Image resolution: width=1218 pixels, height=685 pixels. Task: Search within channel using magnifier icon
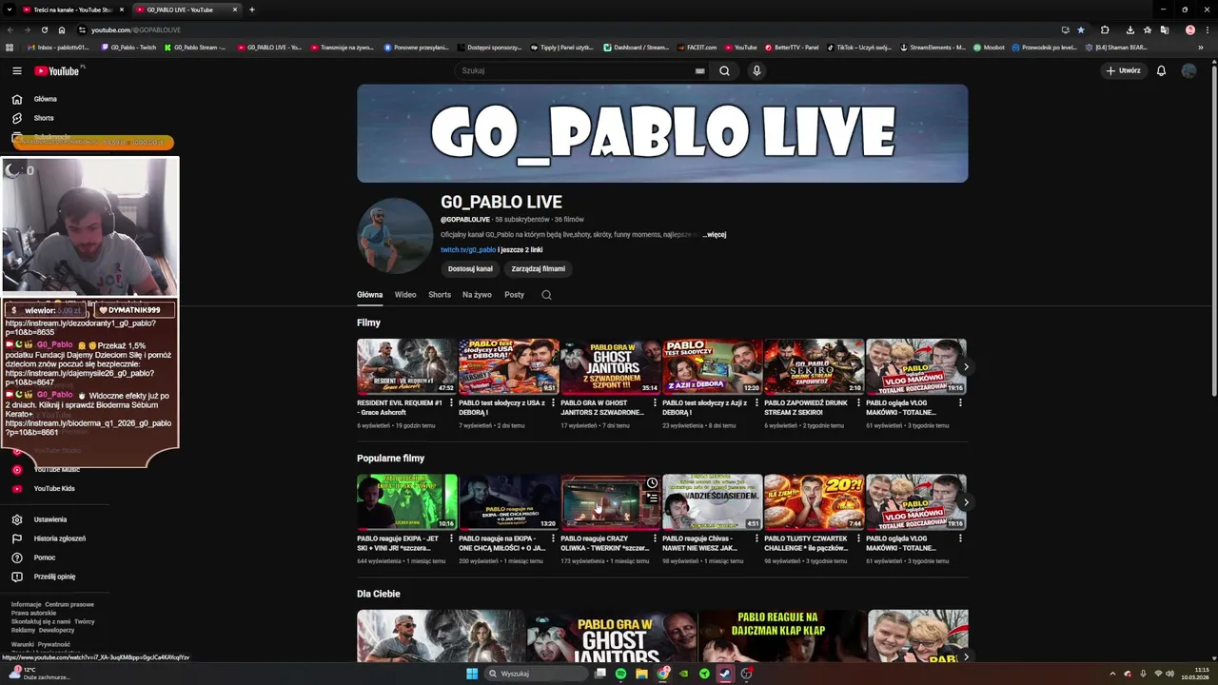(546, 295)
